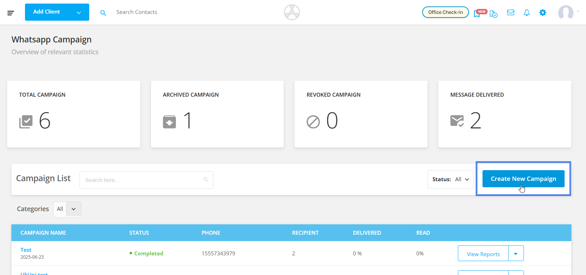Click the search magnifier icon in header

point(103,13)
